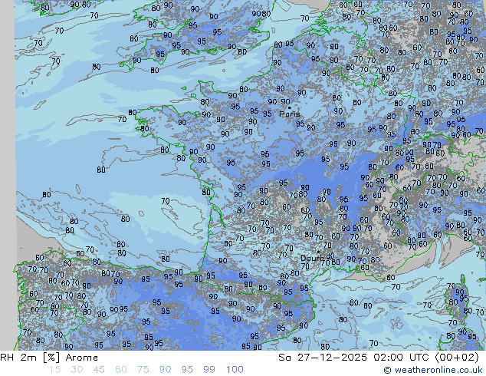Click the legend scale value 100
The width and height of the screenshot is (486, 376).
click(235, 370)
